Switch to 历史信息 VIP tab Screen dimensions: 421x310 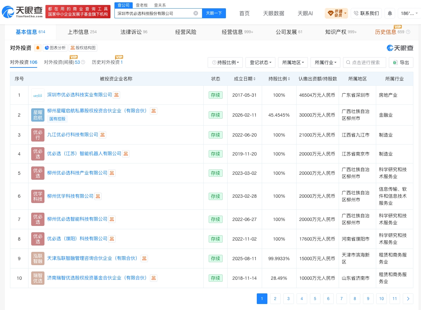coord(392,32)
